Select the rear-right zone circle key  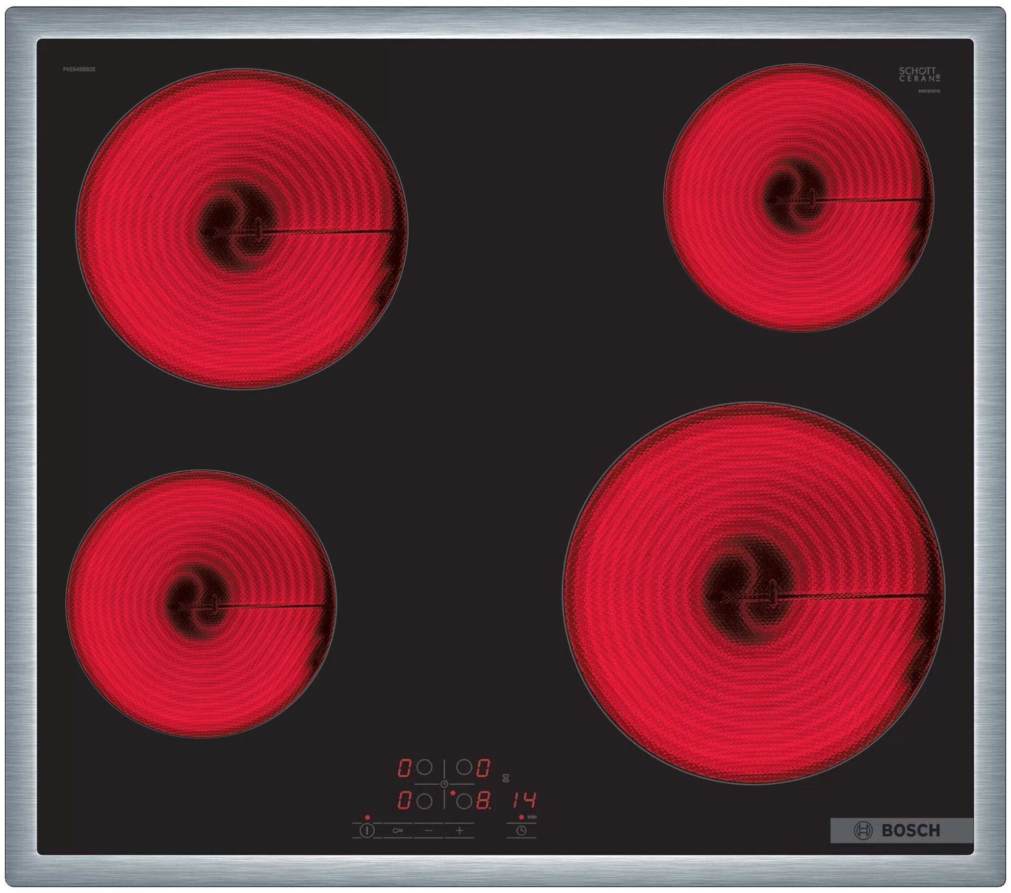click(x=464, y=768)
